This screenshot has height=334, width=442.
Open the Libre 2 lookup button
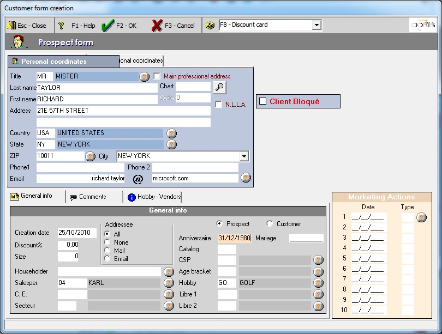tap(318, 306)
